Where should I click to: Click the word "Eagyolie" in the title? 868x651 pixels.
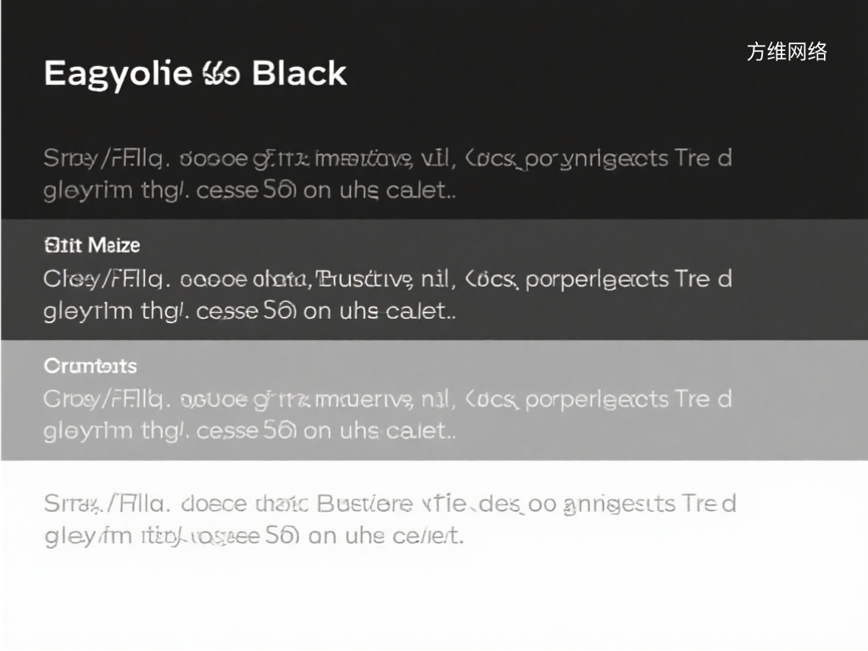click(x=117, y=74)
